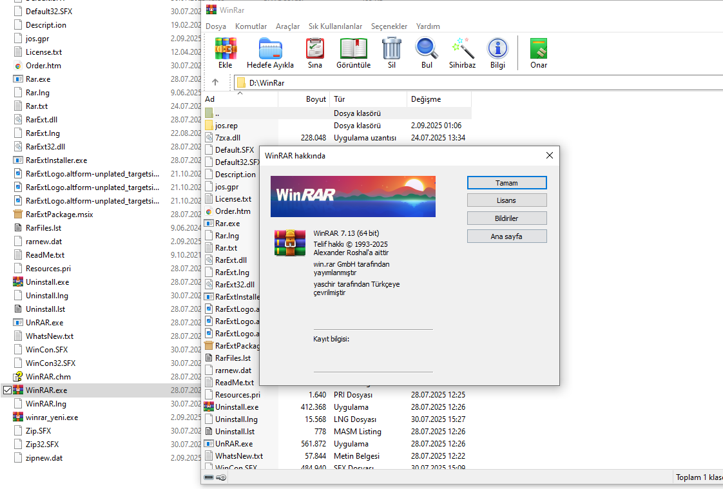The height and width of the screenshot is (489, 723).
Task: Click the jos.rep folder icon in WinRAR
Action: (209, 126)
